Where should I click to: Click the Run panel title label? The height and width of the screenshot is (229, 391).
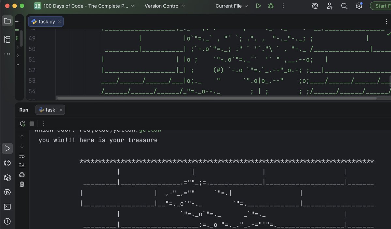pos(24,110)
